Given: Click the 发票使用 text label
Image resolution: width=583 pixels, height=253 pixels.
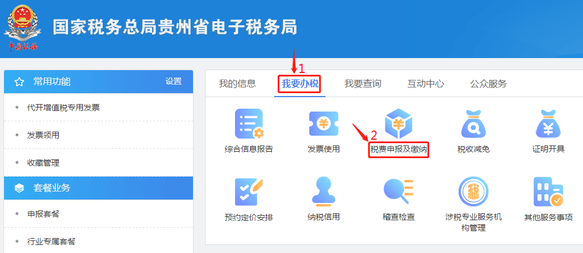Looking at the screenshot, I should 324,149.
